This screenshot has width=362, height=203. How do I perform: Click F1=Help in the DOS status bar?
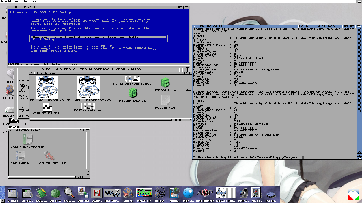(52, 64)
